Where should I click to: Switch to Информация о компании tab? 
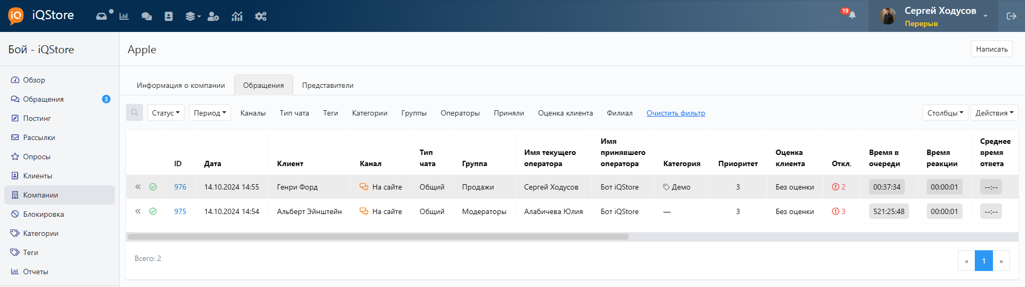(x=180, y=85)
